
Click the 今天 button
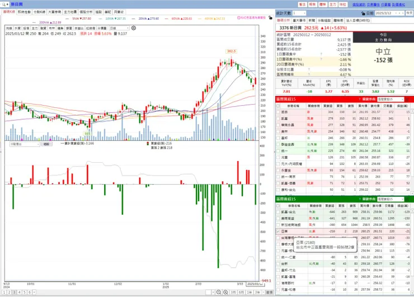click(410, 13)
